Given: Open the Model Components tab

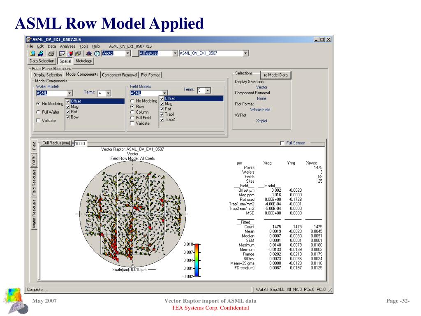Looking at the screenshot, I should click(x=82, y=74).
